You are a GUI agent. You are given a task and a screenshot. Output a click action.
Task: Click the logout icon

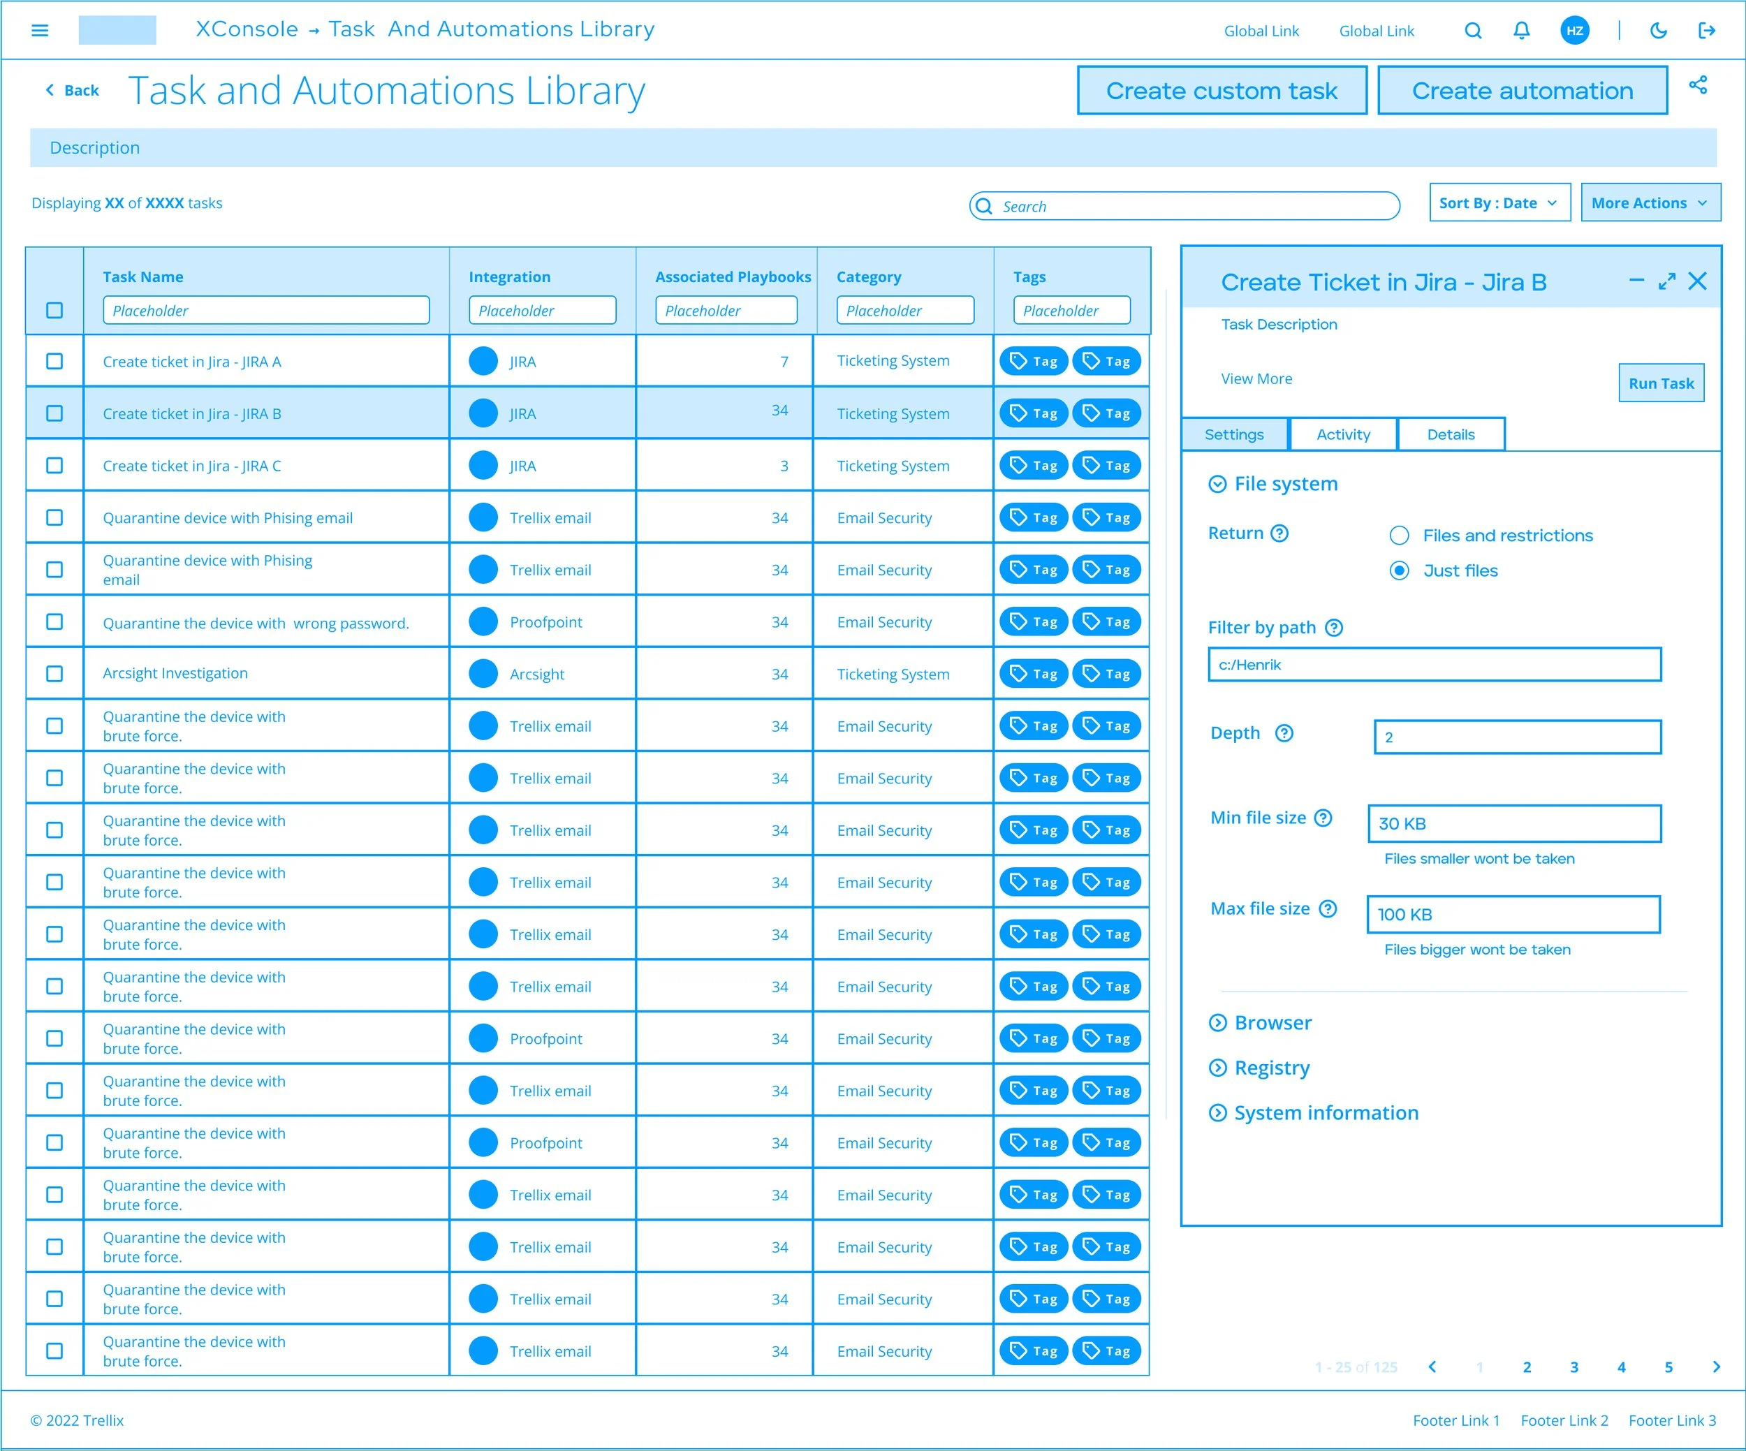(1706, 31)
